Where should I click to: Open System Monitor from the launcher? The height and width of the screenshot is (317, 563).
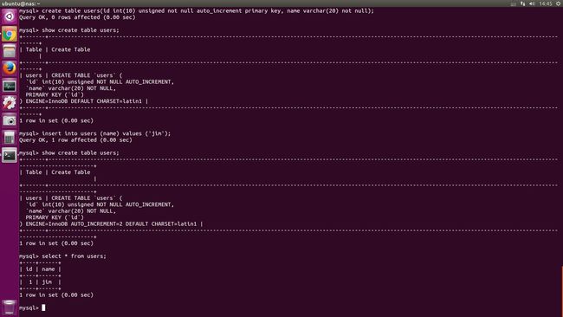pyautogui.click(x=10, y=86)
